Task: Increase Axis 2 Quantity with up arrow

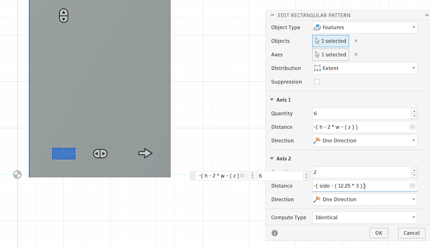Action: [414, 170]
